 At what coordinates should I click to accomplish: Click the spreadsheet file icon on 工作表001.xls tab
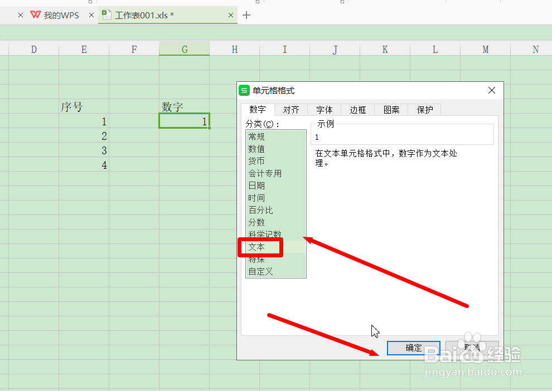tap(106, 15)
